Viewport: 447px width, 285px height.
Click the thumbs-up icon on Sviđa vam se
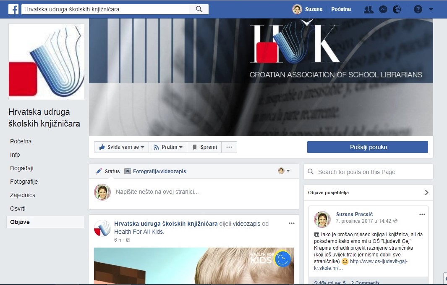[x=102, y=147]
